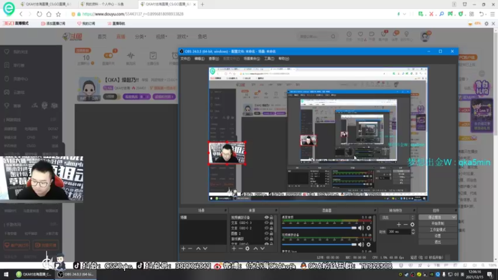Open Windows Start menu
The image size is (498, 280).
point(6,274)
